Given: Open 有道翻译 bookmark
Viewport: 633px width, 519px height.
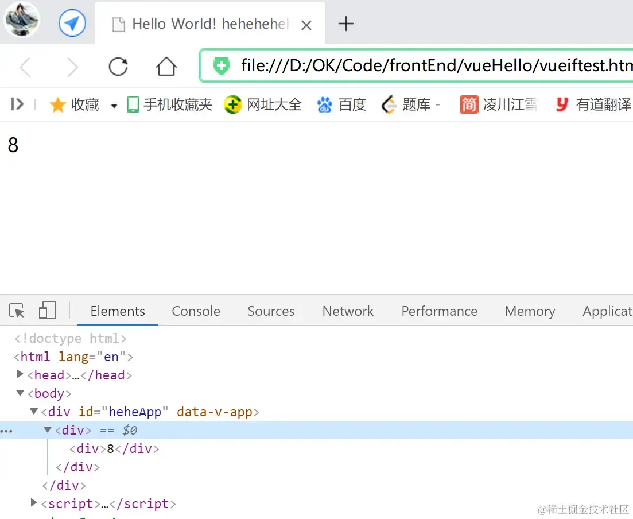Looking at the screenshot, I should pos(593,104).
